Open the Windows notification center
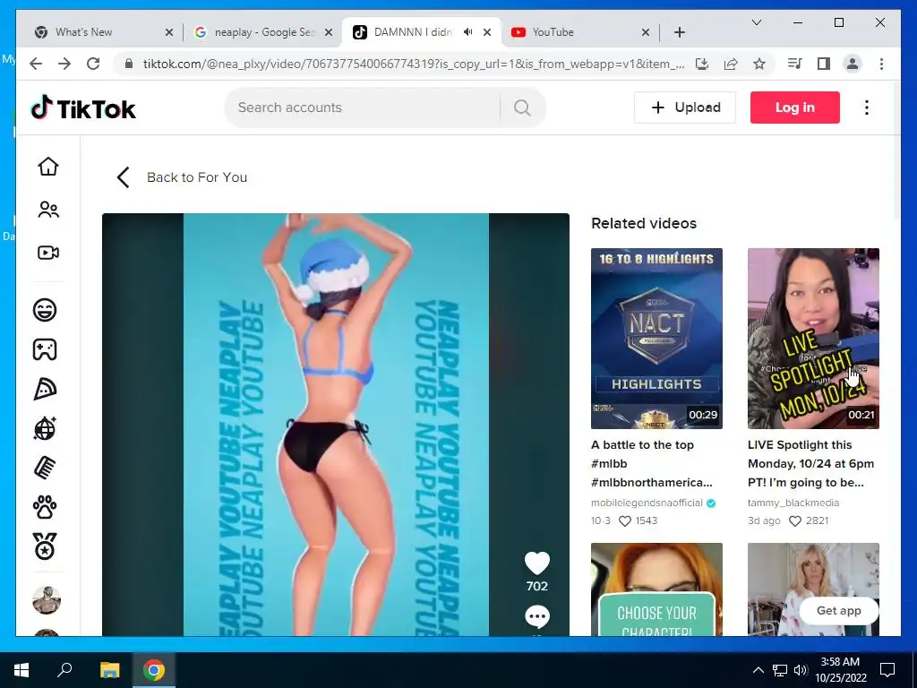The width and height of the screenshot is (917, 688). coord(887,670)
